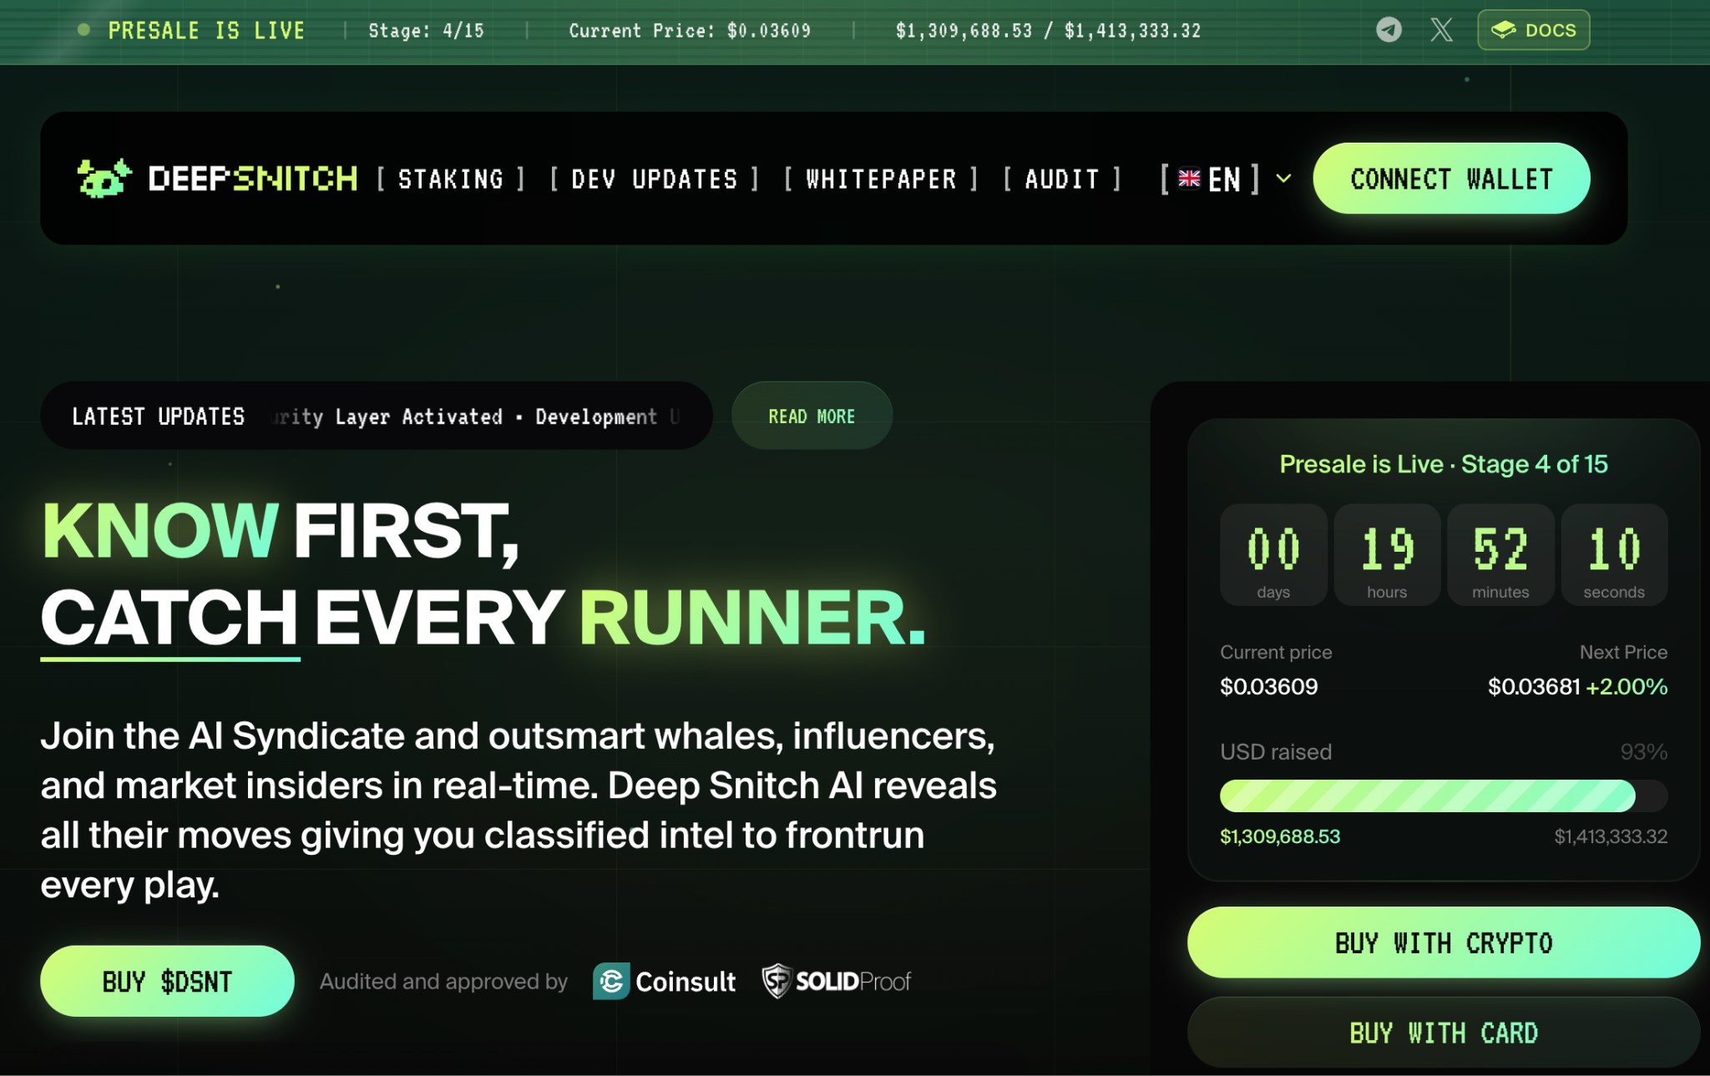Open the DEV UPDATES menu item
This screenshot has height=1076, width=1710.
(655, 179)
